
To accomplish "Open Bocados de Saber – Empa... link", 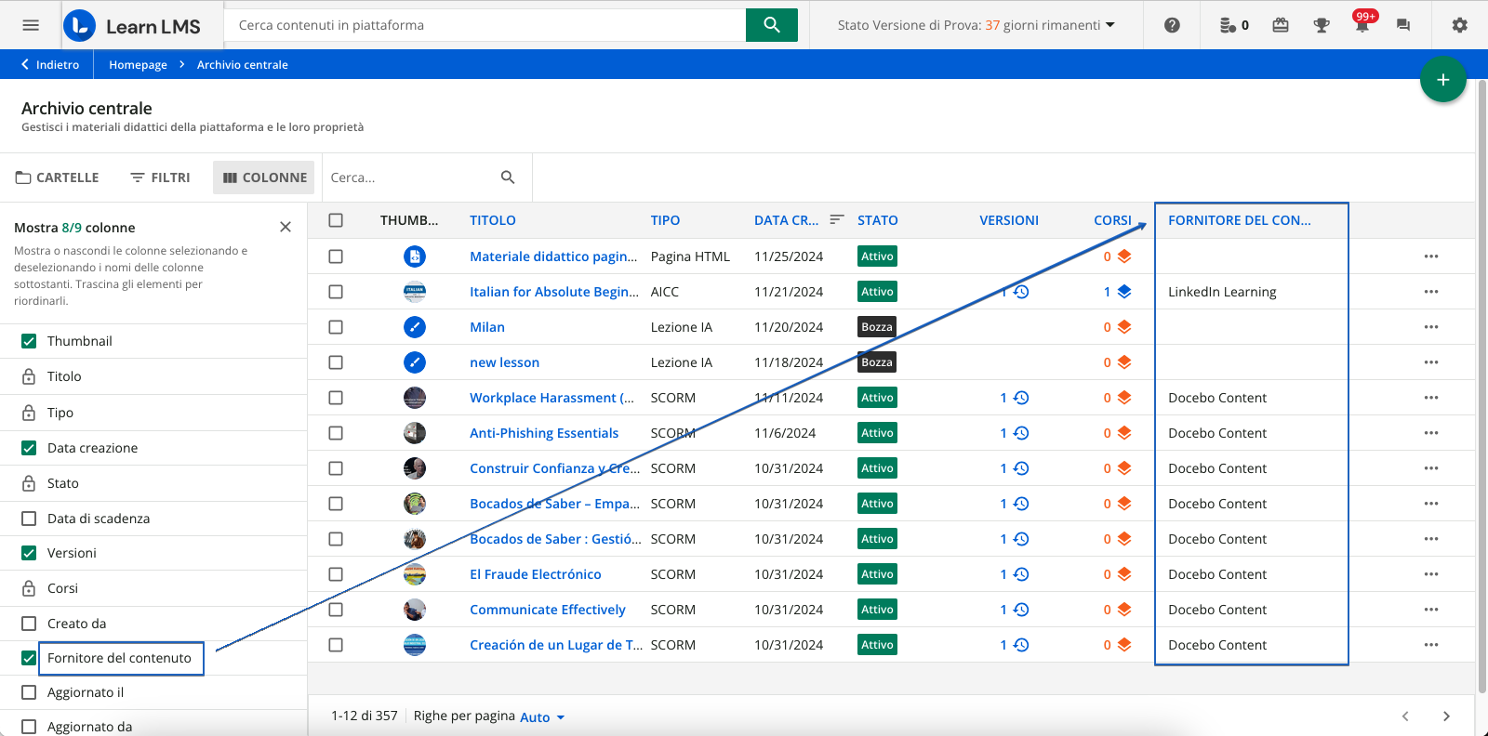I will 554,504.
